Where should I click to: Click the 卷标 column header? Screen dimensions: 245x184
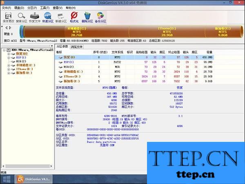click(x=59, y=52)
